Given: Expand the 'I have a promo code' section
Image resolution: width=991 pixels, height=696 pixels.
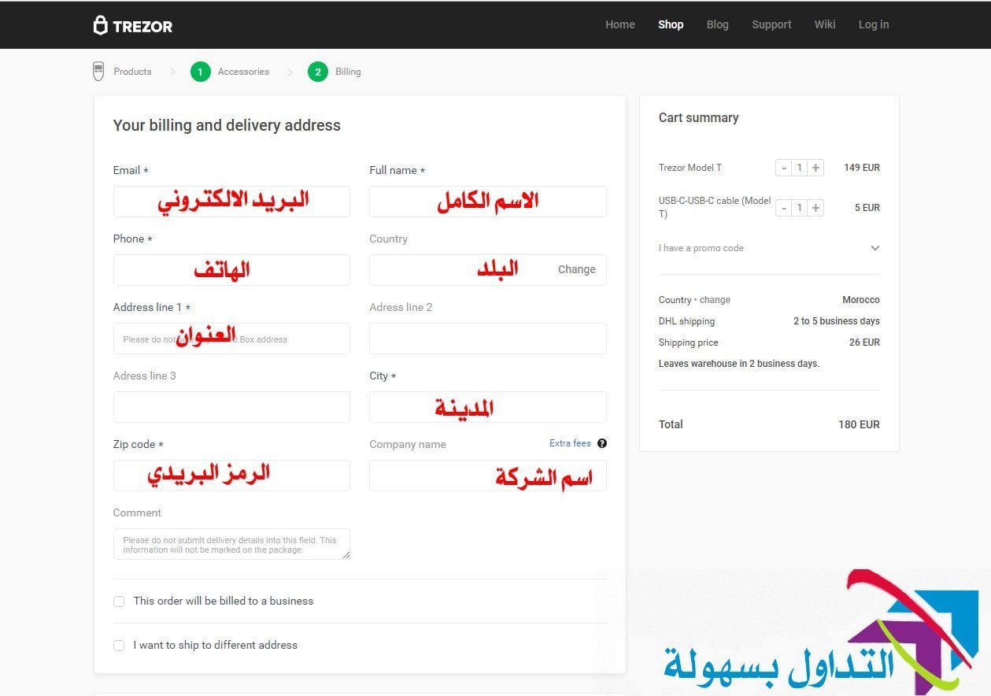Looking at the screenshot, I should click(x=875, y=247).
